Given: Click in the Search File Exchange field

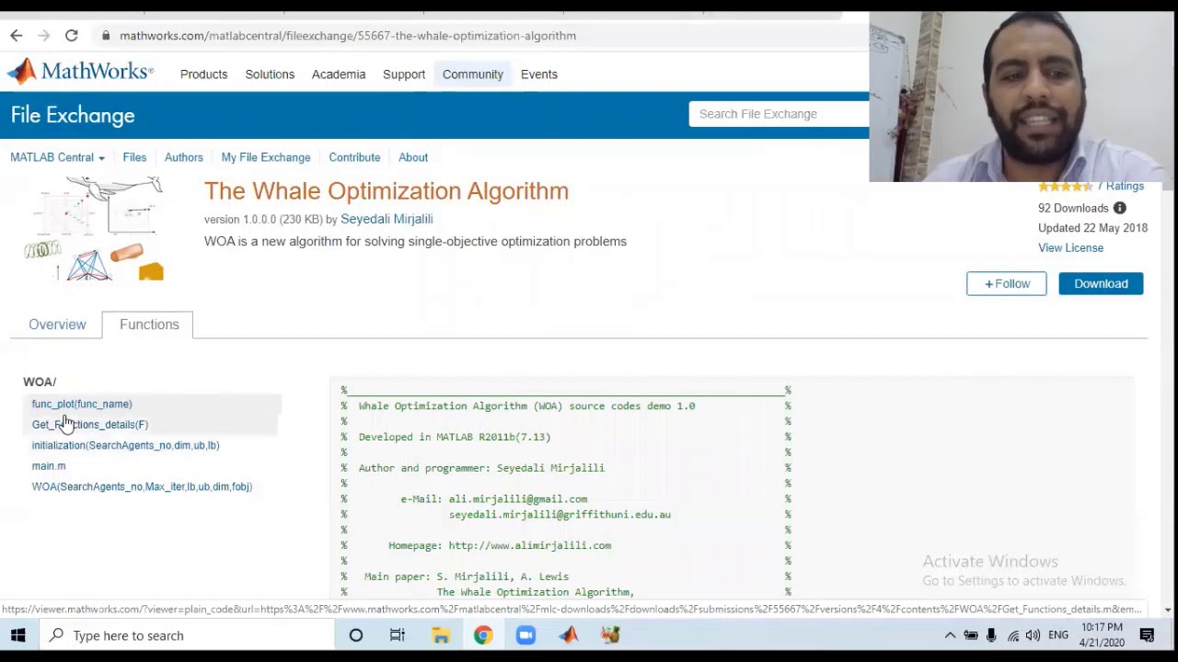Looking at the screenshot, I should pyautogui.click(x=779, y=114).
